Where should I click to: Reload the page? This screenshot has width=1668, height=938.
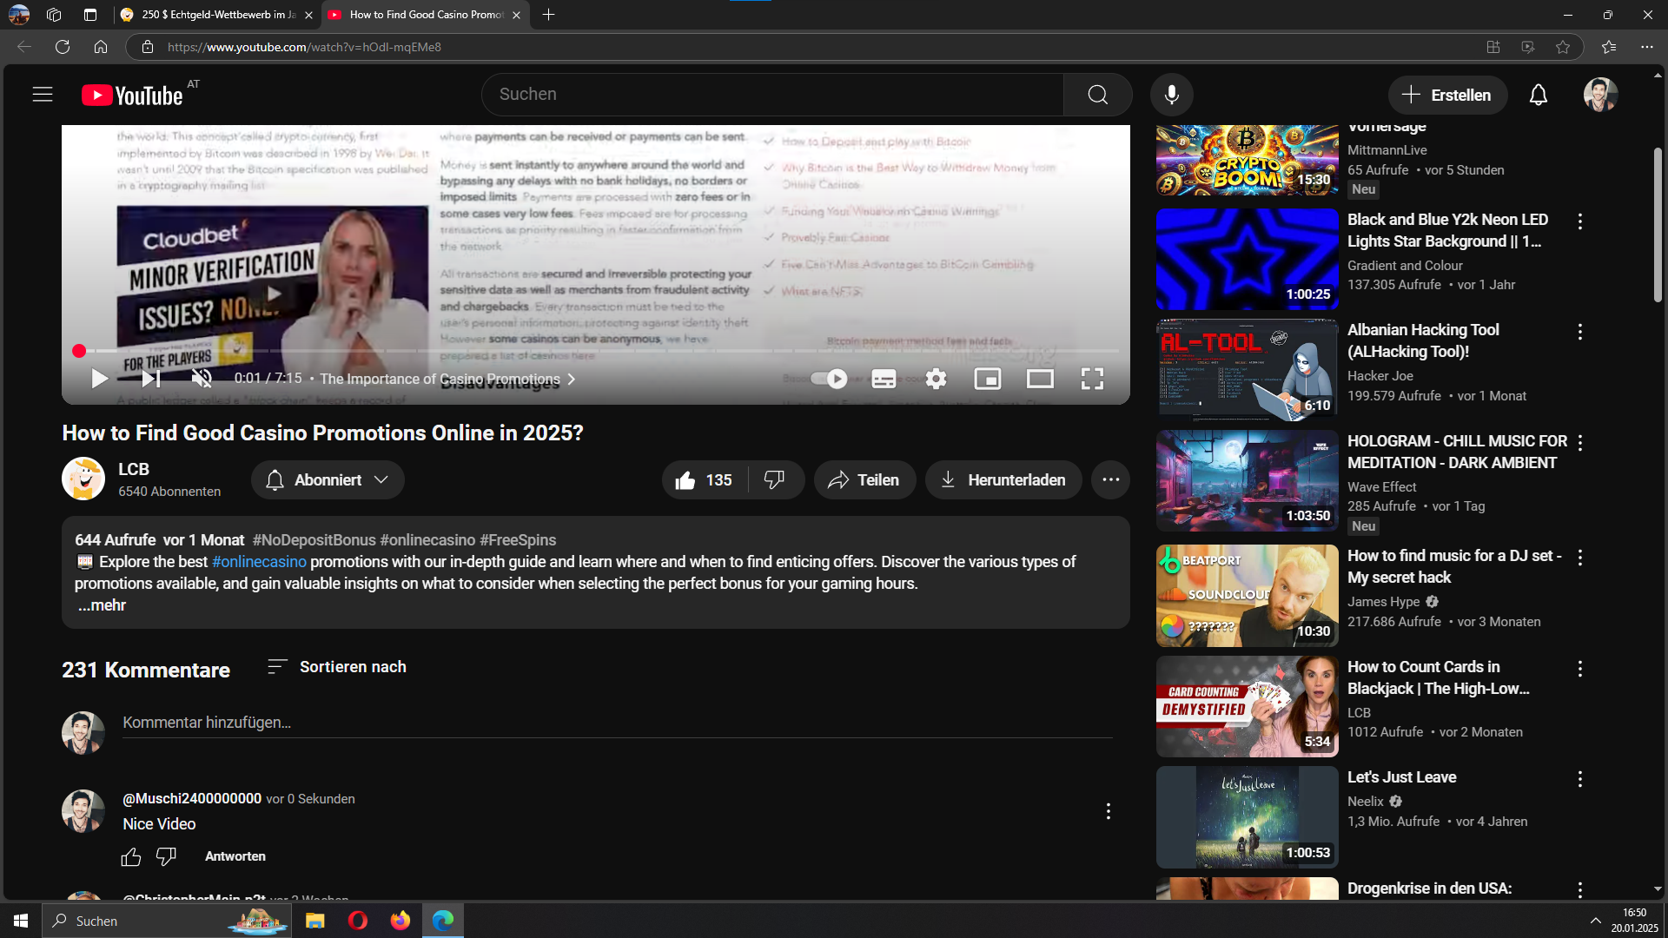tap(63, 47)
